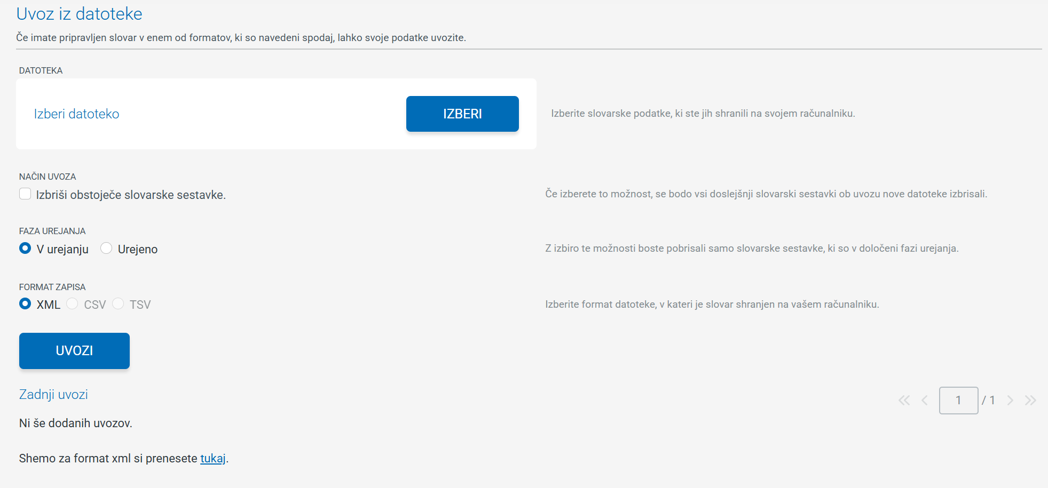Go to previous page using left chevron
The height and width of the screenshot is (488, 1048).
point(924,401)
